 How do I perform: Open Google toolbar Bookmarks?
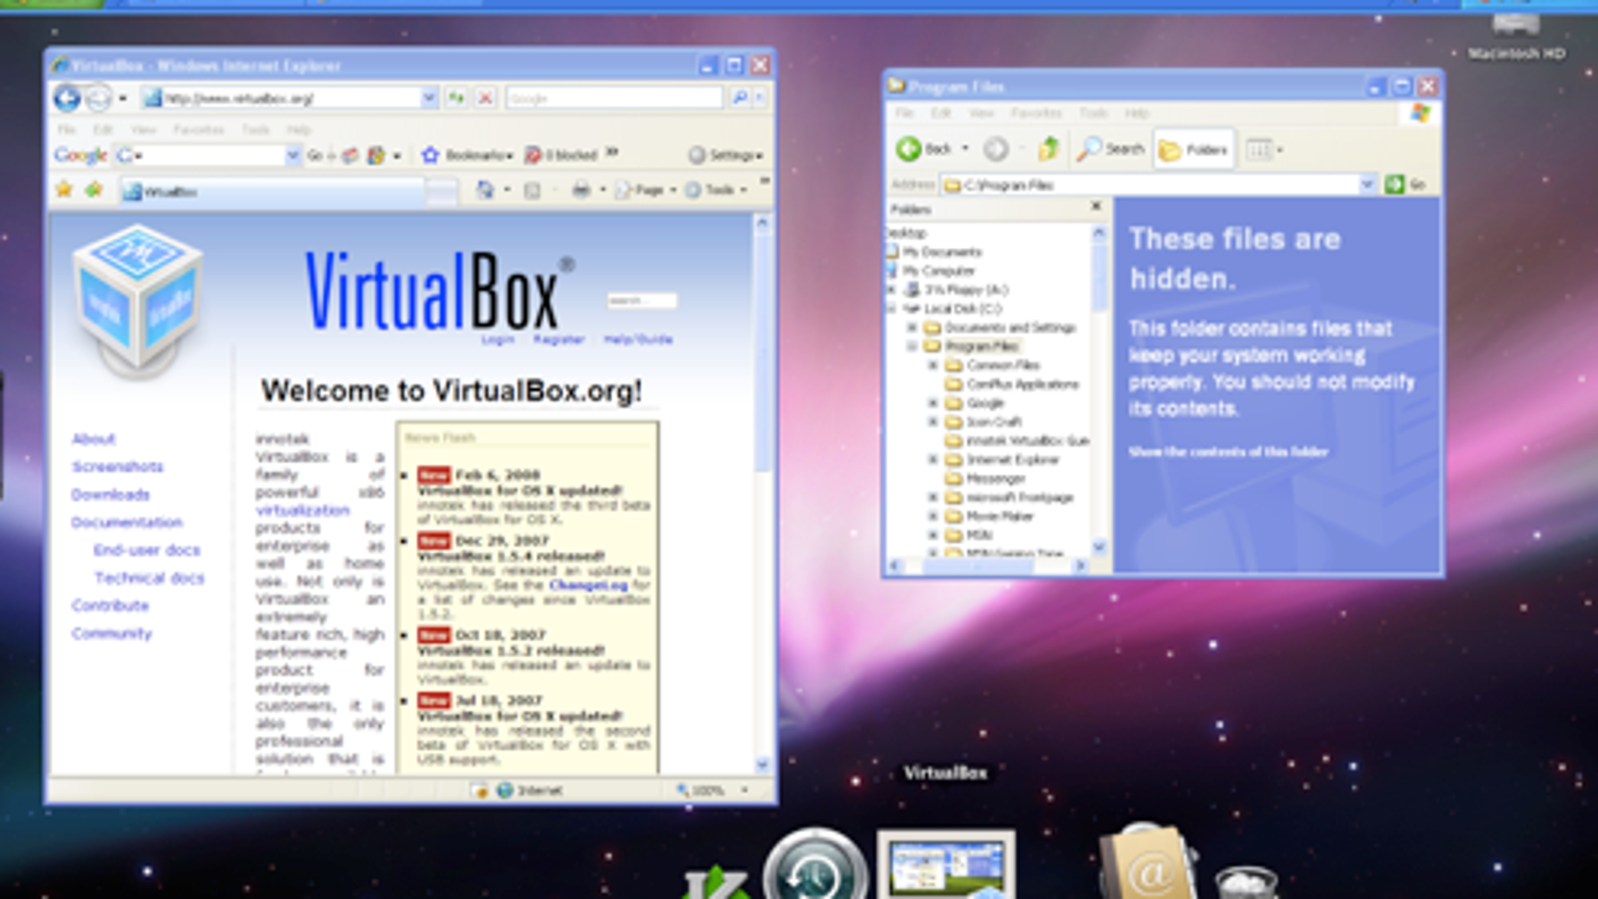(467, 155)
